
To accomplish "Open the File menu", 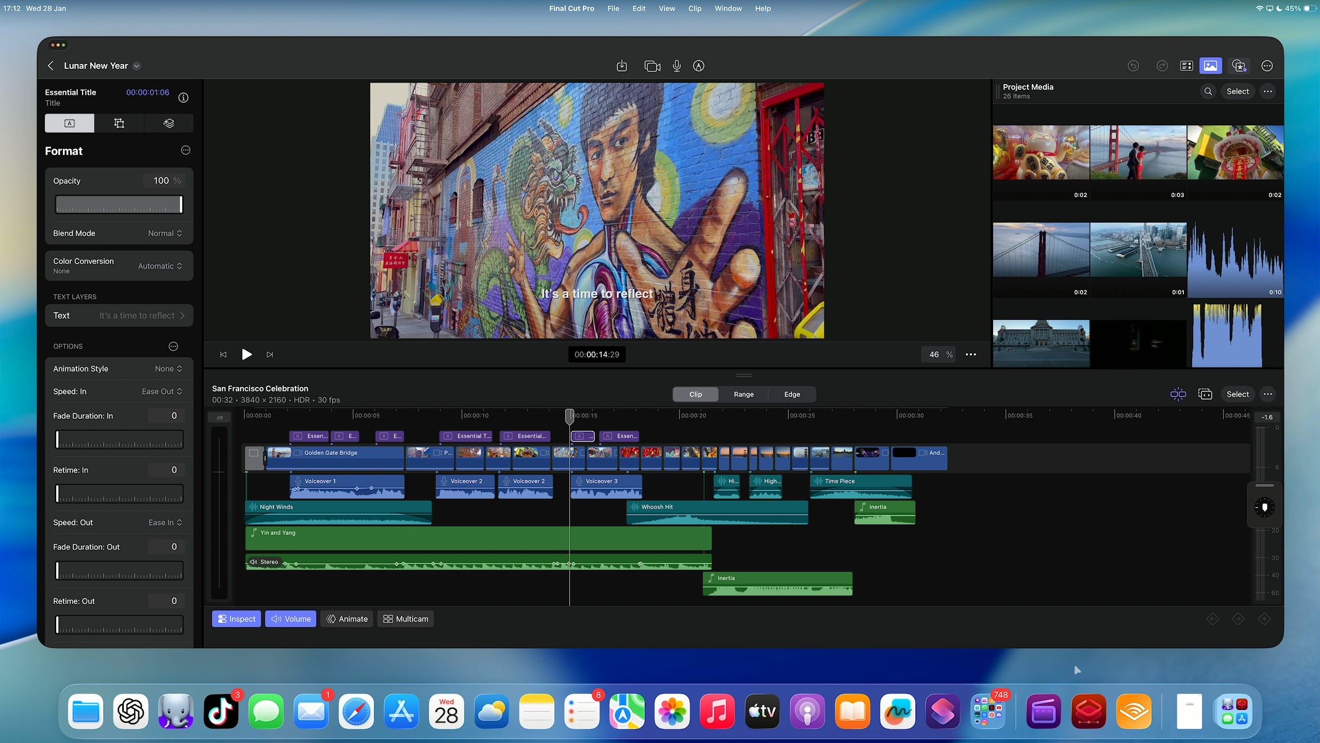I will (613, 8).
